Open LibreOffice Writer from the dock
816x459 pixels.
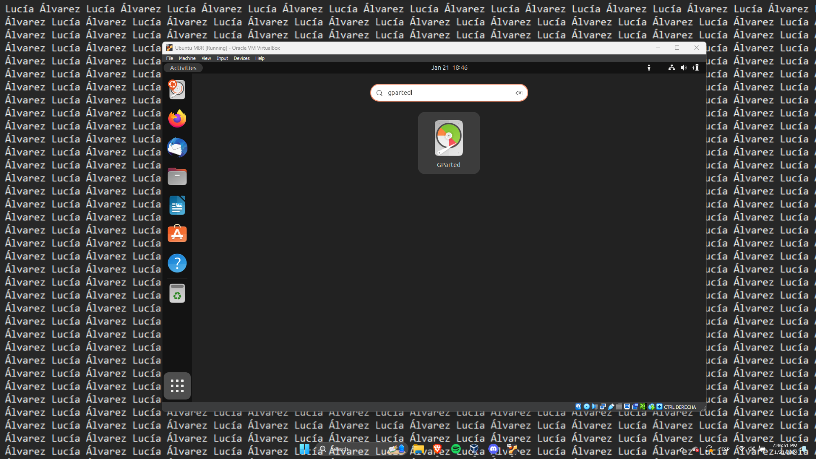tap(177, 205)
